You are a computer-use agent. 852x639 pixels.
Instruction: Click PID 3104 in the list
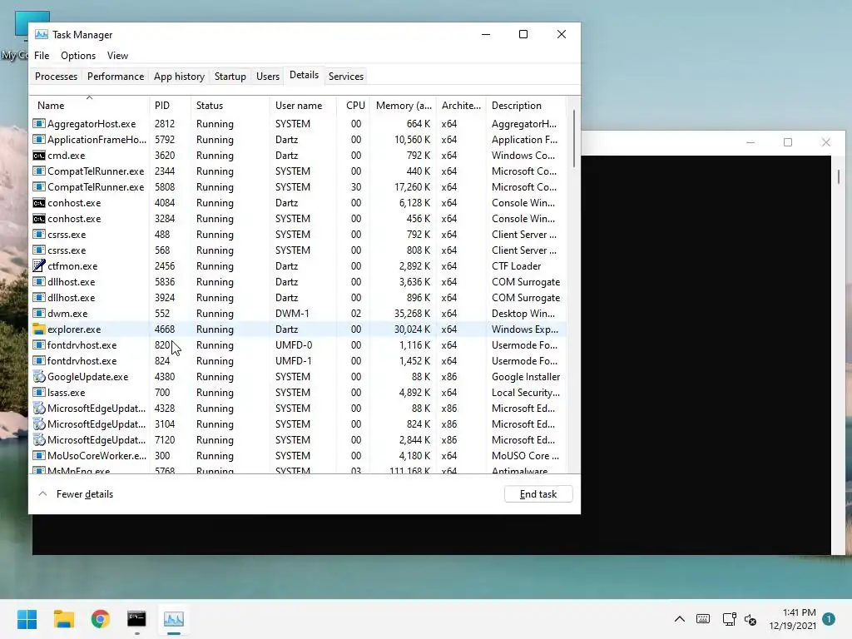[165, 424]
